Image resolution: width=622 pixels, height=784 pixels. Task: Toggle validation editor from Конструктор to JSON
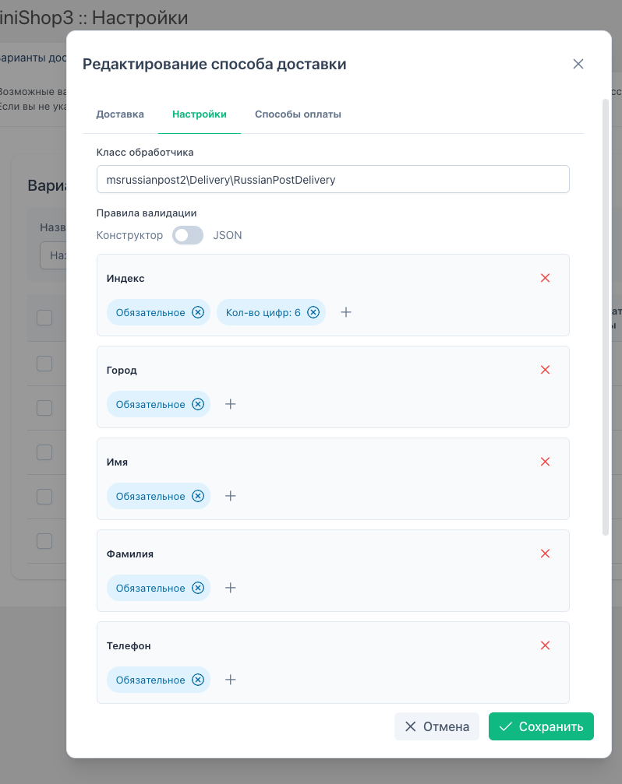[187, 234]
